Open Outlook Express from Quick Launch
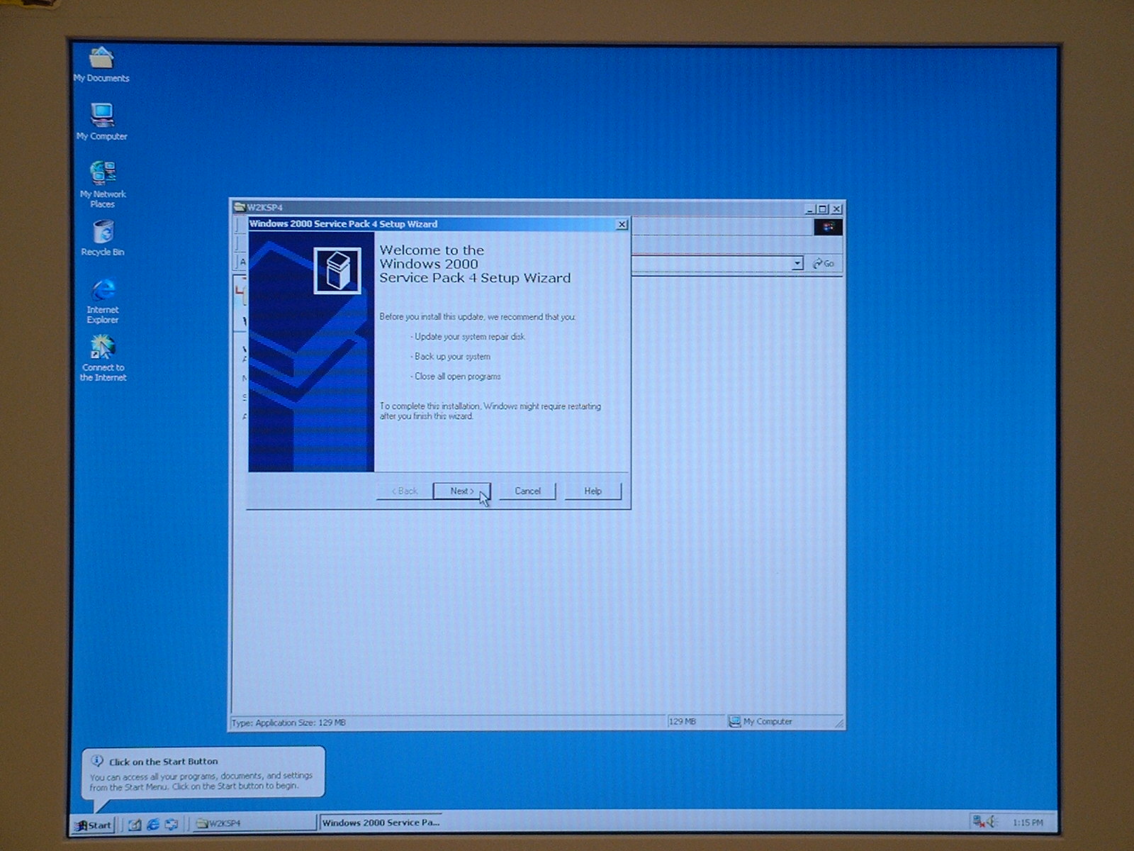The width and height of the screenshot is (1134, 851). [171, 824]
